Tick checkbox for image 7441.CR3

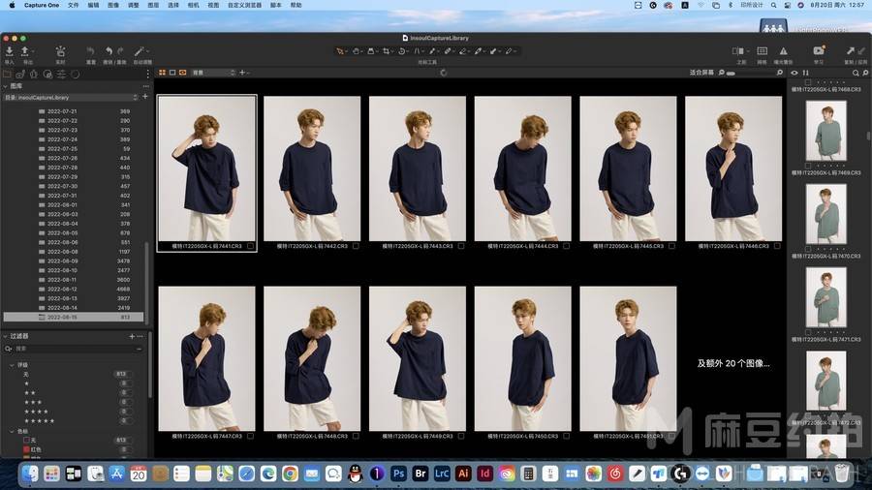click(250, 246)
